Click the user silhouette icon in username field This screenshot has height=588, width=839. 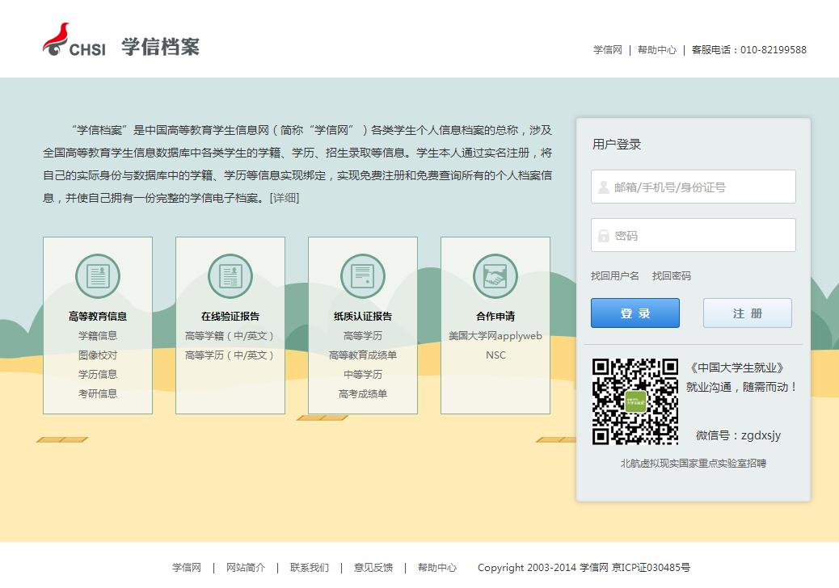(x=604, y=187)
